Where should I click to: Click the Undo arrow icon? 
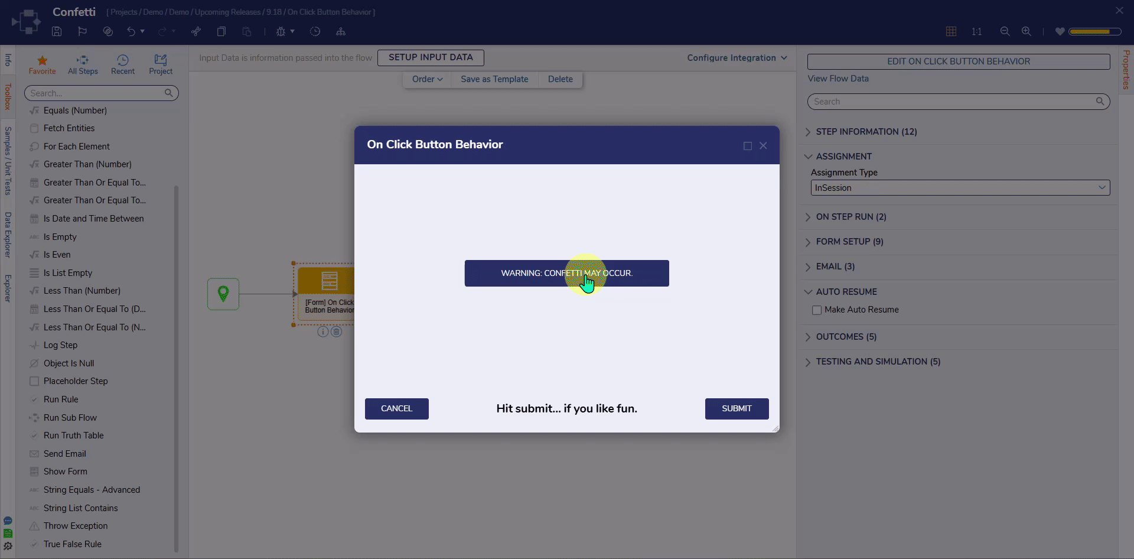tap(131, 31)
